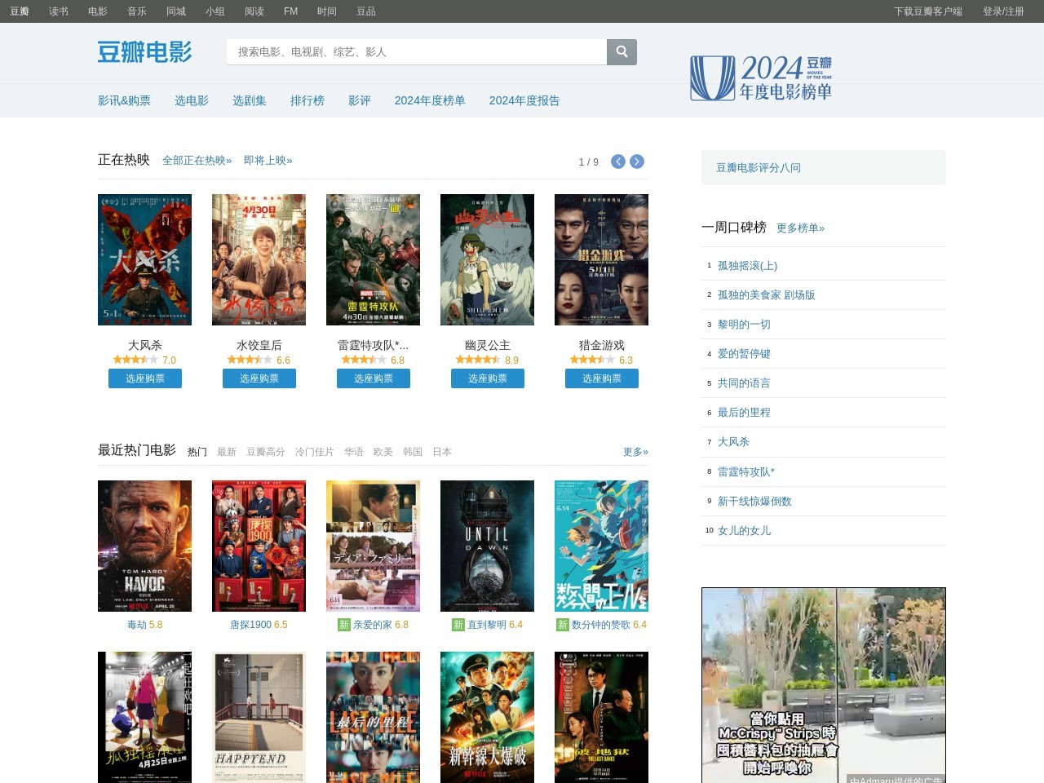1044x783 pixels.
Task: Open FM in top navigation
Action: pos(290,11)
